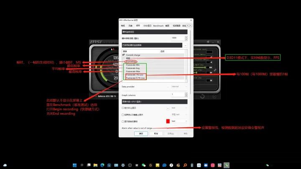Check the 显示系统托盘图标 checkbox
Viewport: 301px width, 169px height.
tap(122, 121)
